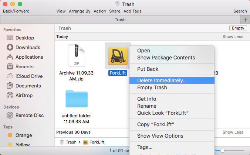Click the Trash title bar proxy icon
250x155 pixels.
coord(118,4)
